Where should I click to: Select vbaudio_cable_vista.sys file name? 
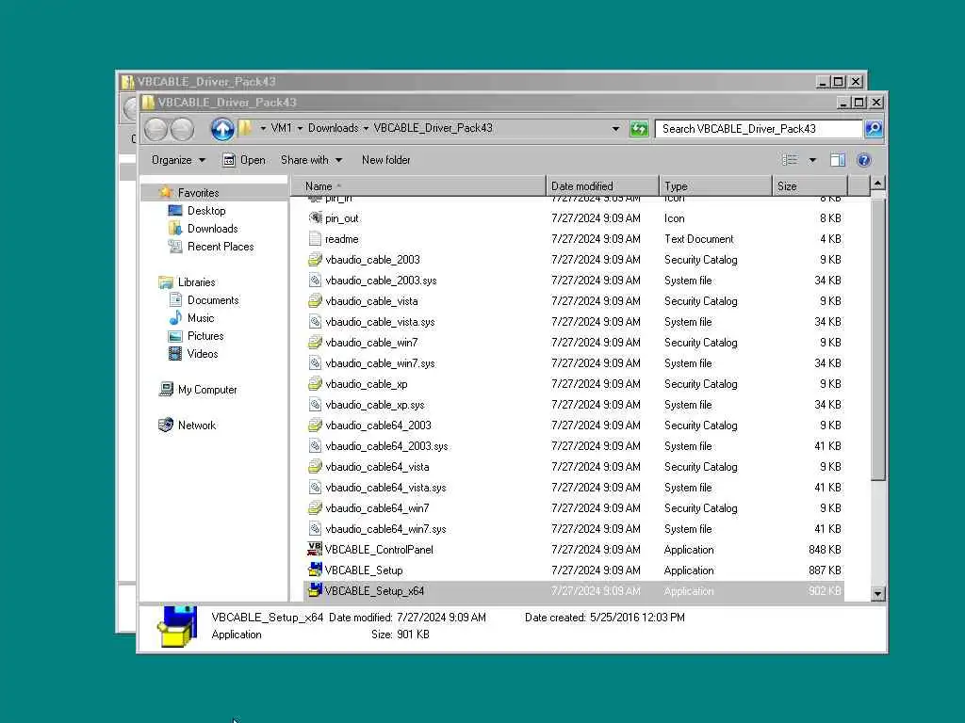(x=380, y=322)
